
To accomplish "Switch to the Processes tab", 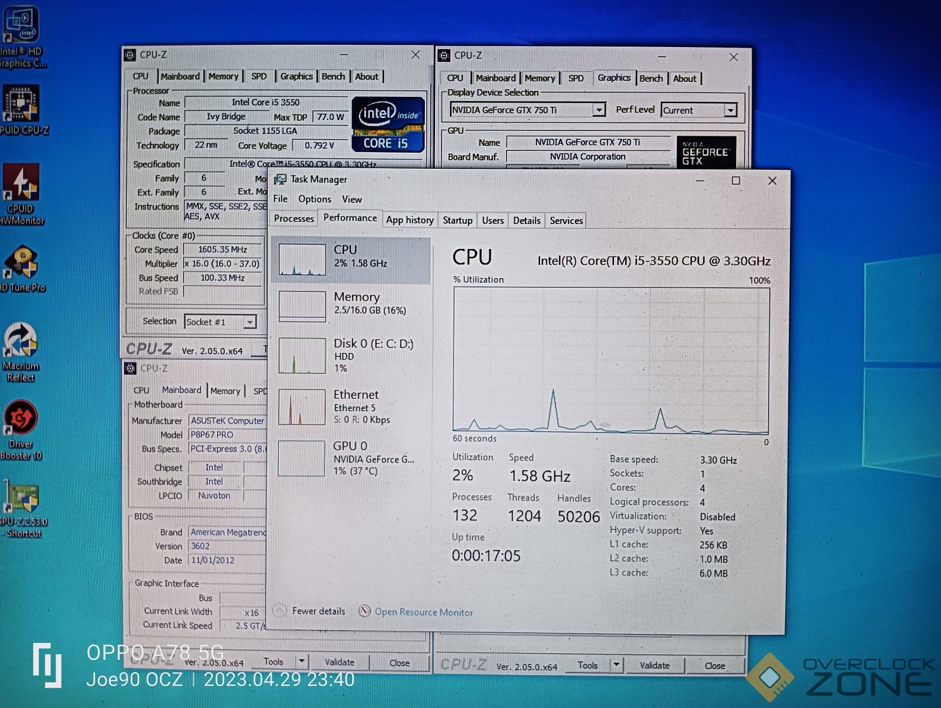I will 294,218.
